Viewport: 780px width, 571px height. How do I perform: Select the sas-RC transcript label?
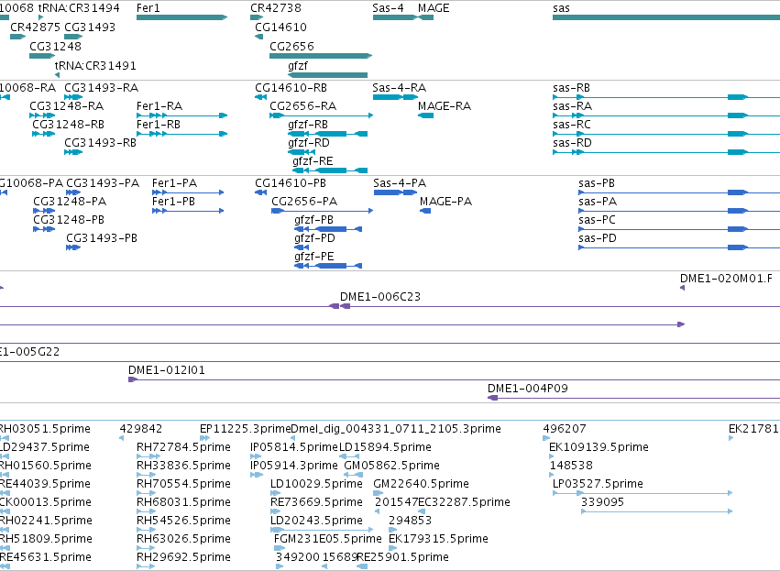click(x=572, y=125)
